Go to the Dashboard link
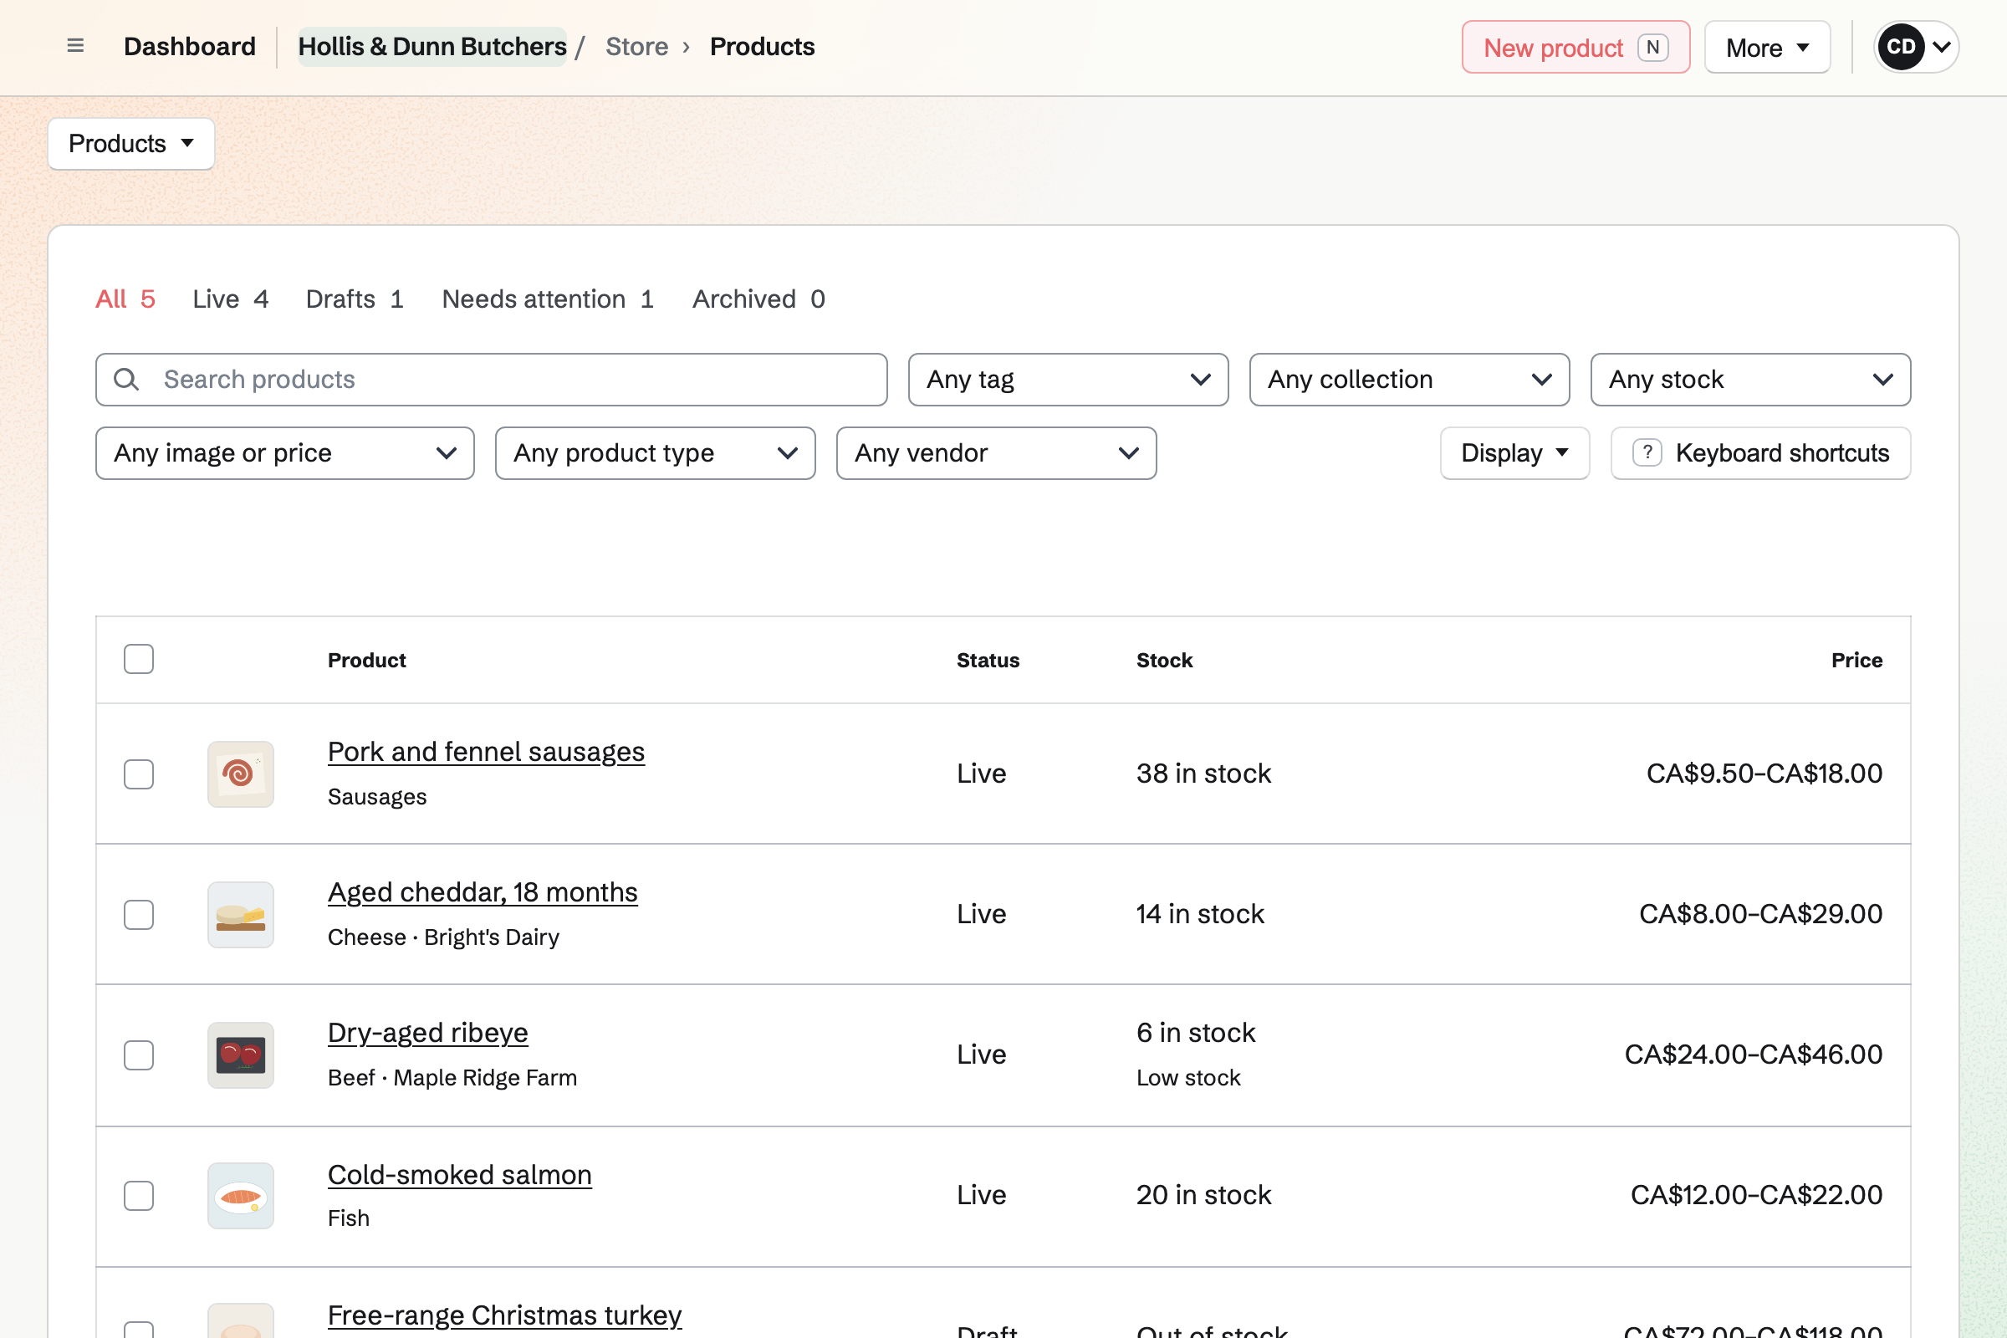 [x=190, y=46]
